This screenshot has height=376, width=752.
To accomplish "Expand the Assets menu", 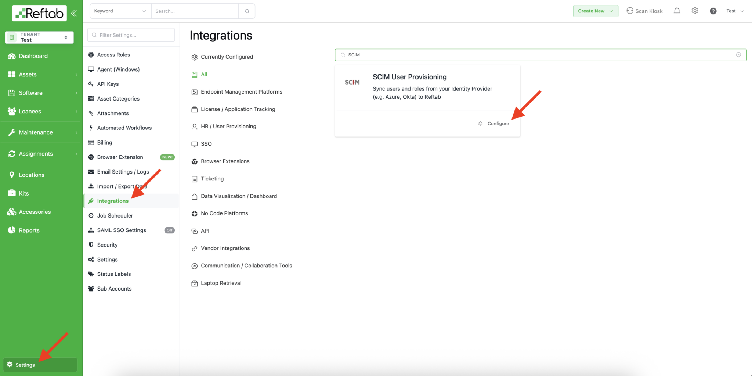I will coord(43,74).
